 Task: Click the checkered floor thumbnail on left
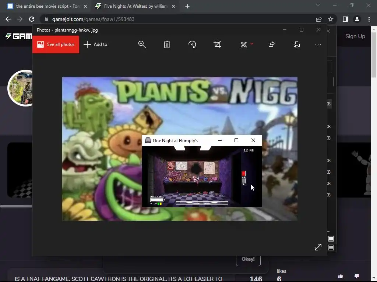[20, 170]
